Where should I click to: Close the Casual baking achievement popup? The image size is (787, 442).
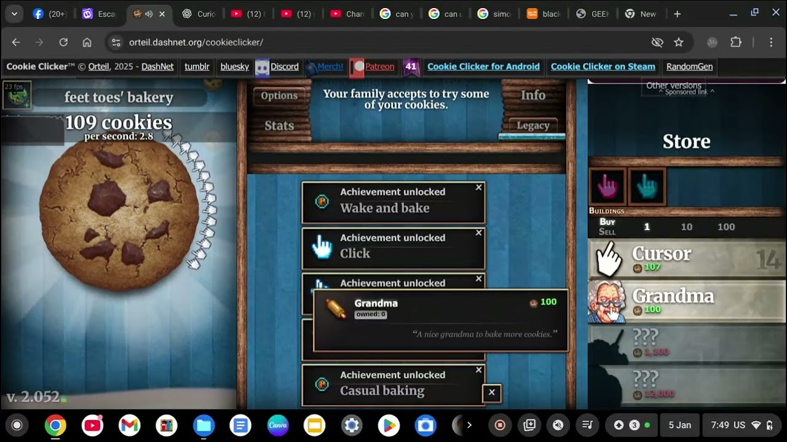pos(479,370)
